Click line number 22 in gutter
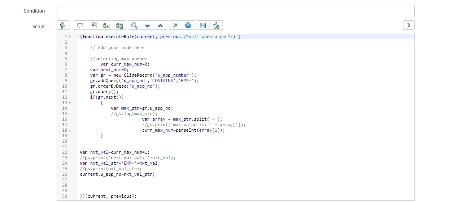The image size is (462, 202). pyautogui.click(x=64, y=152)
